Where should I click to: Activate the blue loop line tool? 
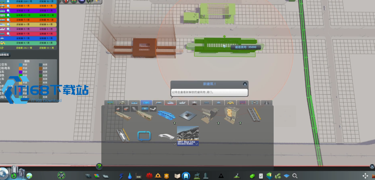[x=144, y=136]
